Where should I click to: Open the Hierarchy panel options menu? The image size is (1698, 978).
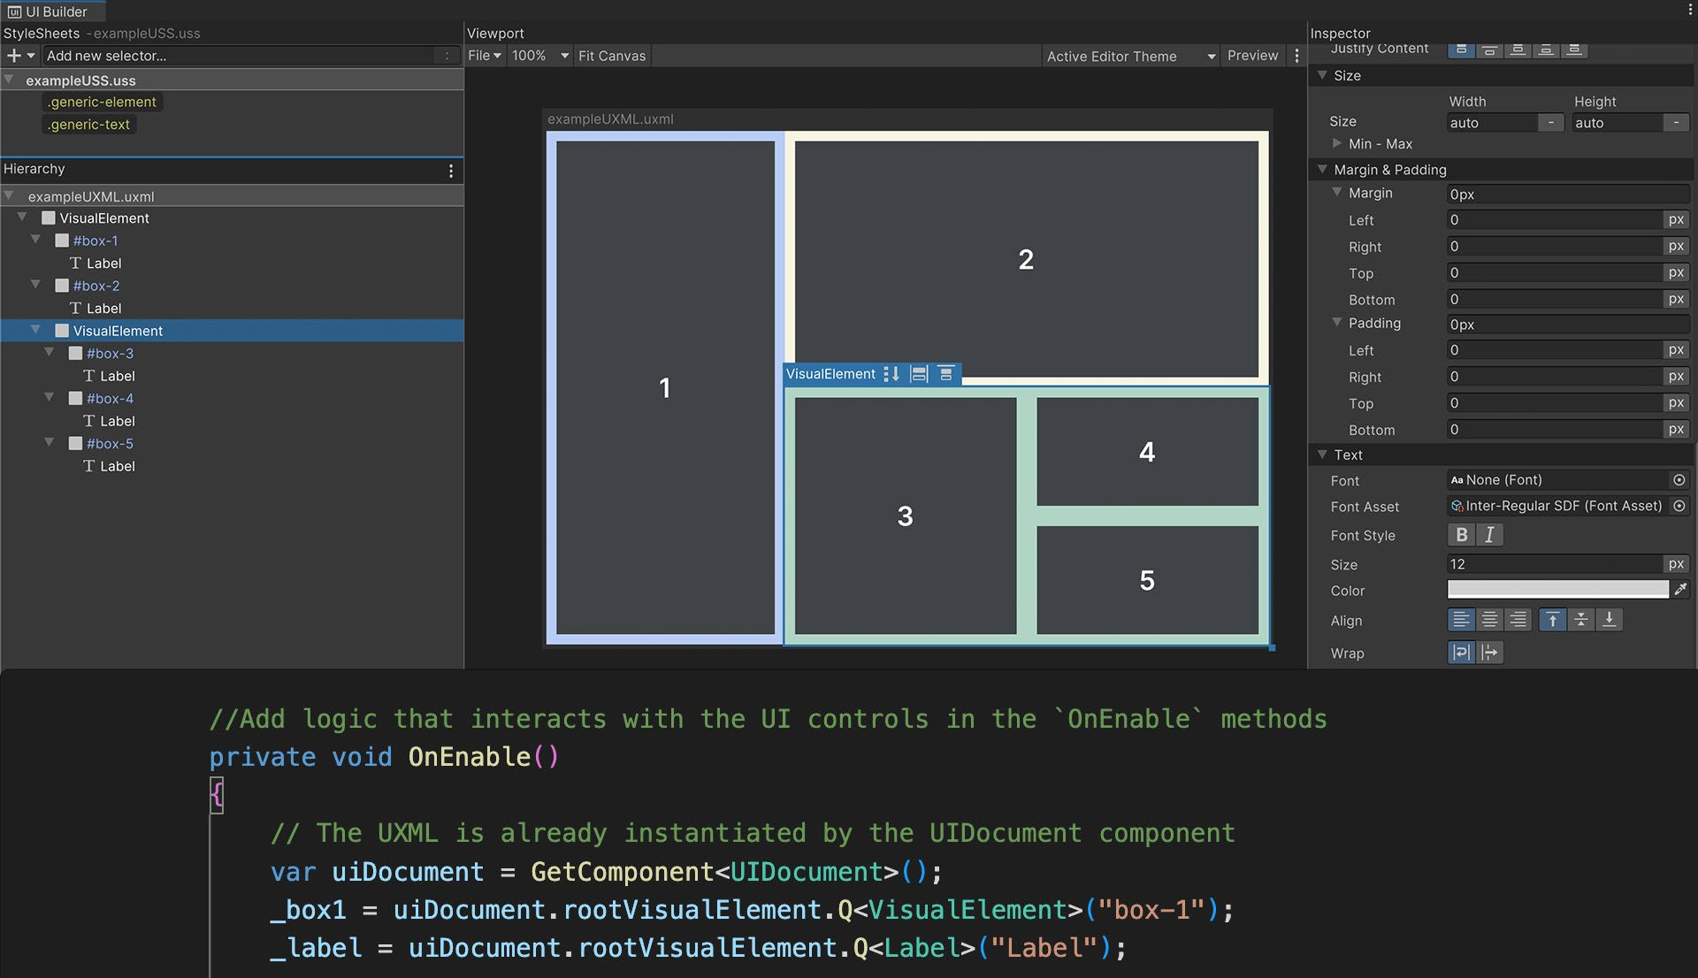tap(451, 171)
